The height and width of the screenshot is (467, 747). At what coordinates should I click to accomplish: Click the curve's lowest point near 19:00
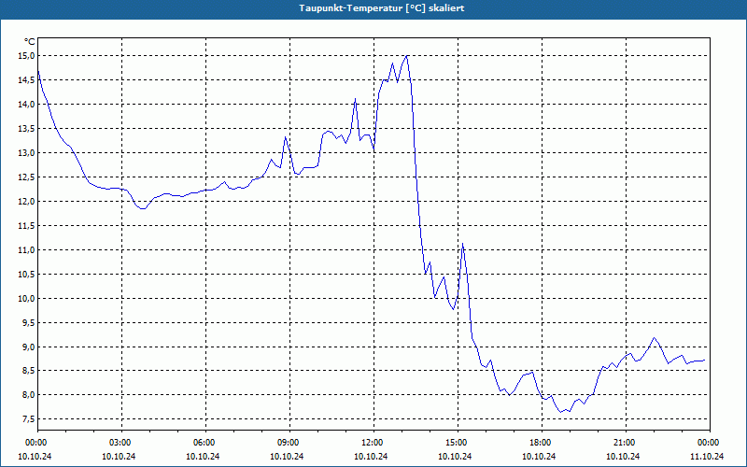[x=561, y=412]
